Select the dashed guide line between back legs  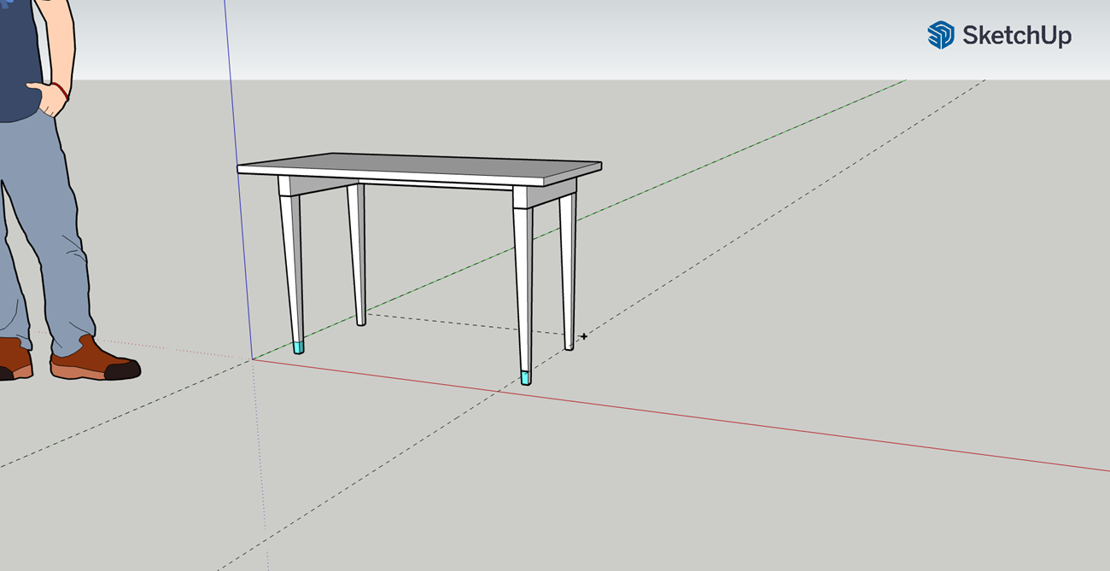coord(461,323)
